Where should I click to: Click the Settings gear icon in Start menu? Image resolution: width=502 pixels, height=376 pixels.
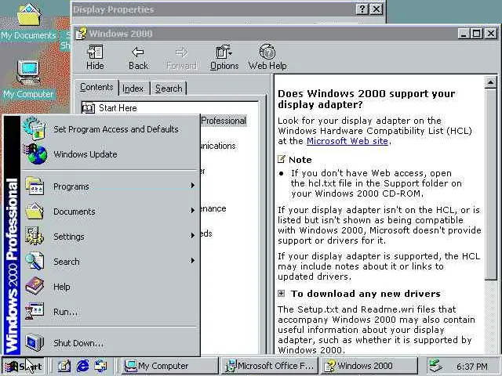[x=35, y=236]
